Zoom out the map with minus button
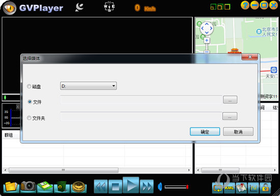The image size is (280, 196). click(x=207, y=51)
